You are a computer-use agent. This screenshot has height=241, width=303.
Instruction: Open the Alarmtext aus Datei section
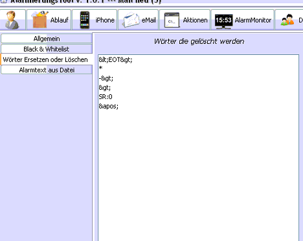[47, 70]
